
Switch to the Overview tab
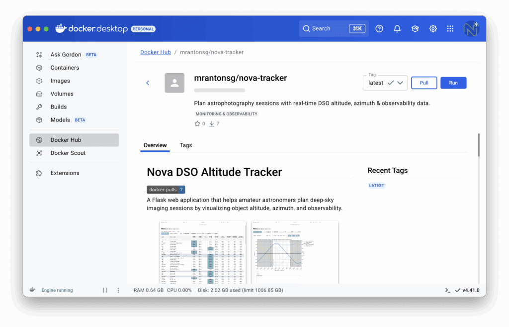pos(155,145)
